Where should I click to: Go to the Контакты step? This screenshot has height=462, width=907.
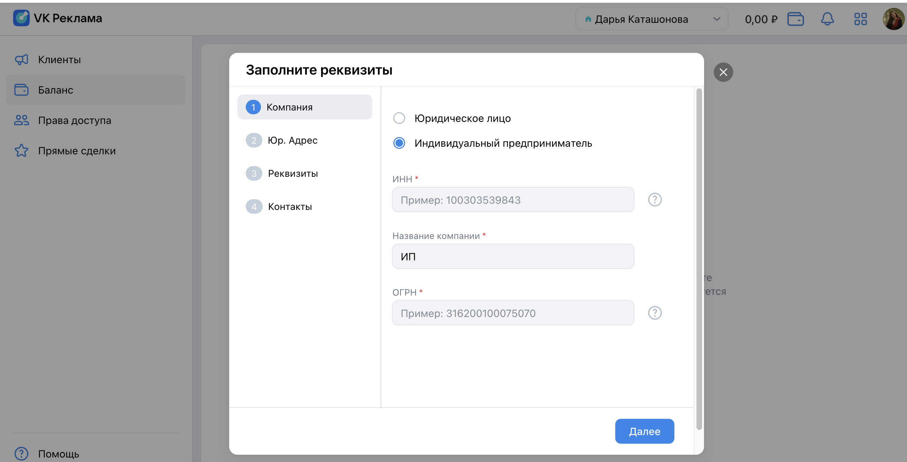[305, 206]
